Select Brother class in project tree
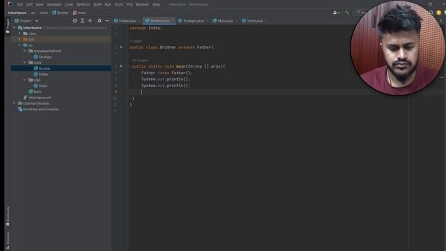The image size is (446, 251). tap(42, 68)
